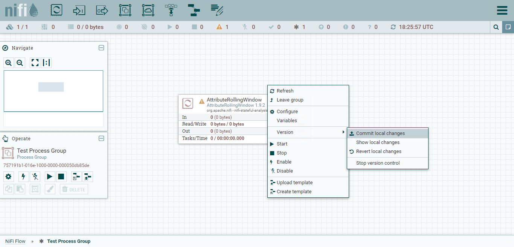
Task: Toggle the bulletin board icon at top right
Action: coord(508,27)
